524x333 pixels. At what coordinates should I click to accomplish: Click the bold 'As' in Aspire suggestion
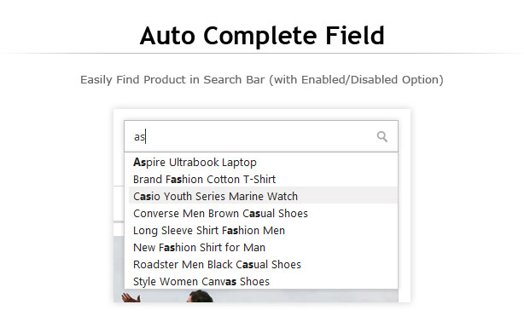pos(140,163)
